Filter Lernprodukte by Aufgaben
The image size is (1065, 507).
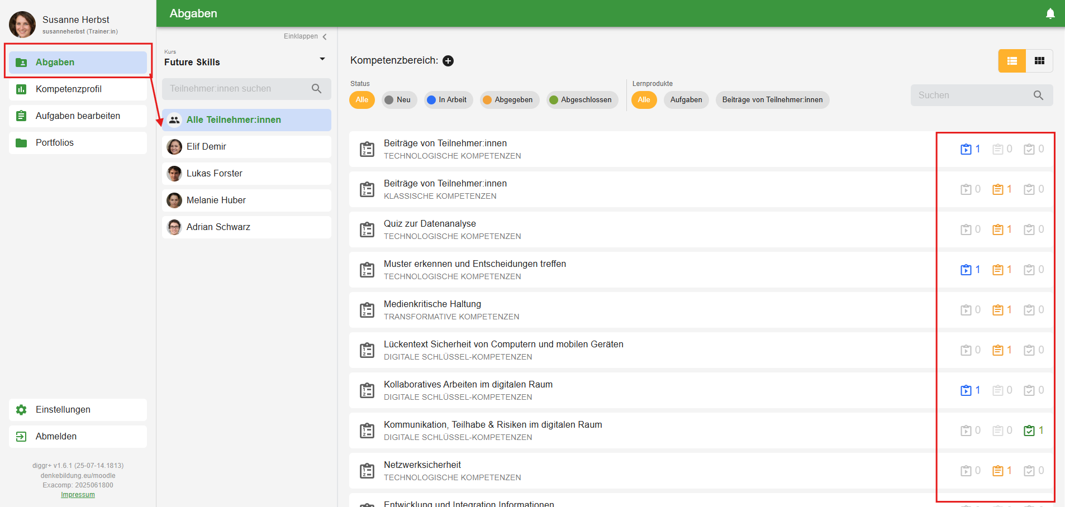pyautogui.click(x=686, y=100)
